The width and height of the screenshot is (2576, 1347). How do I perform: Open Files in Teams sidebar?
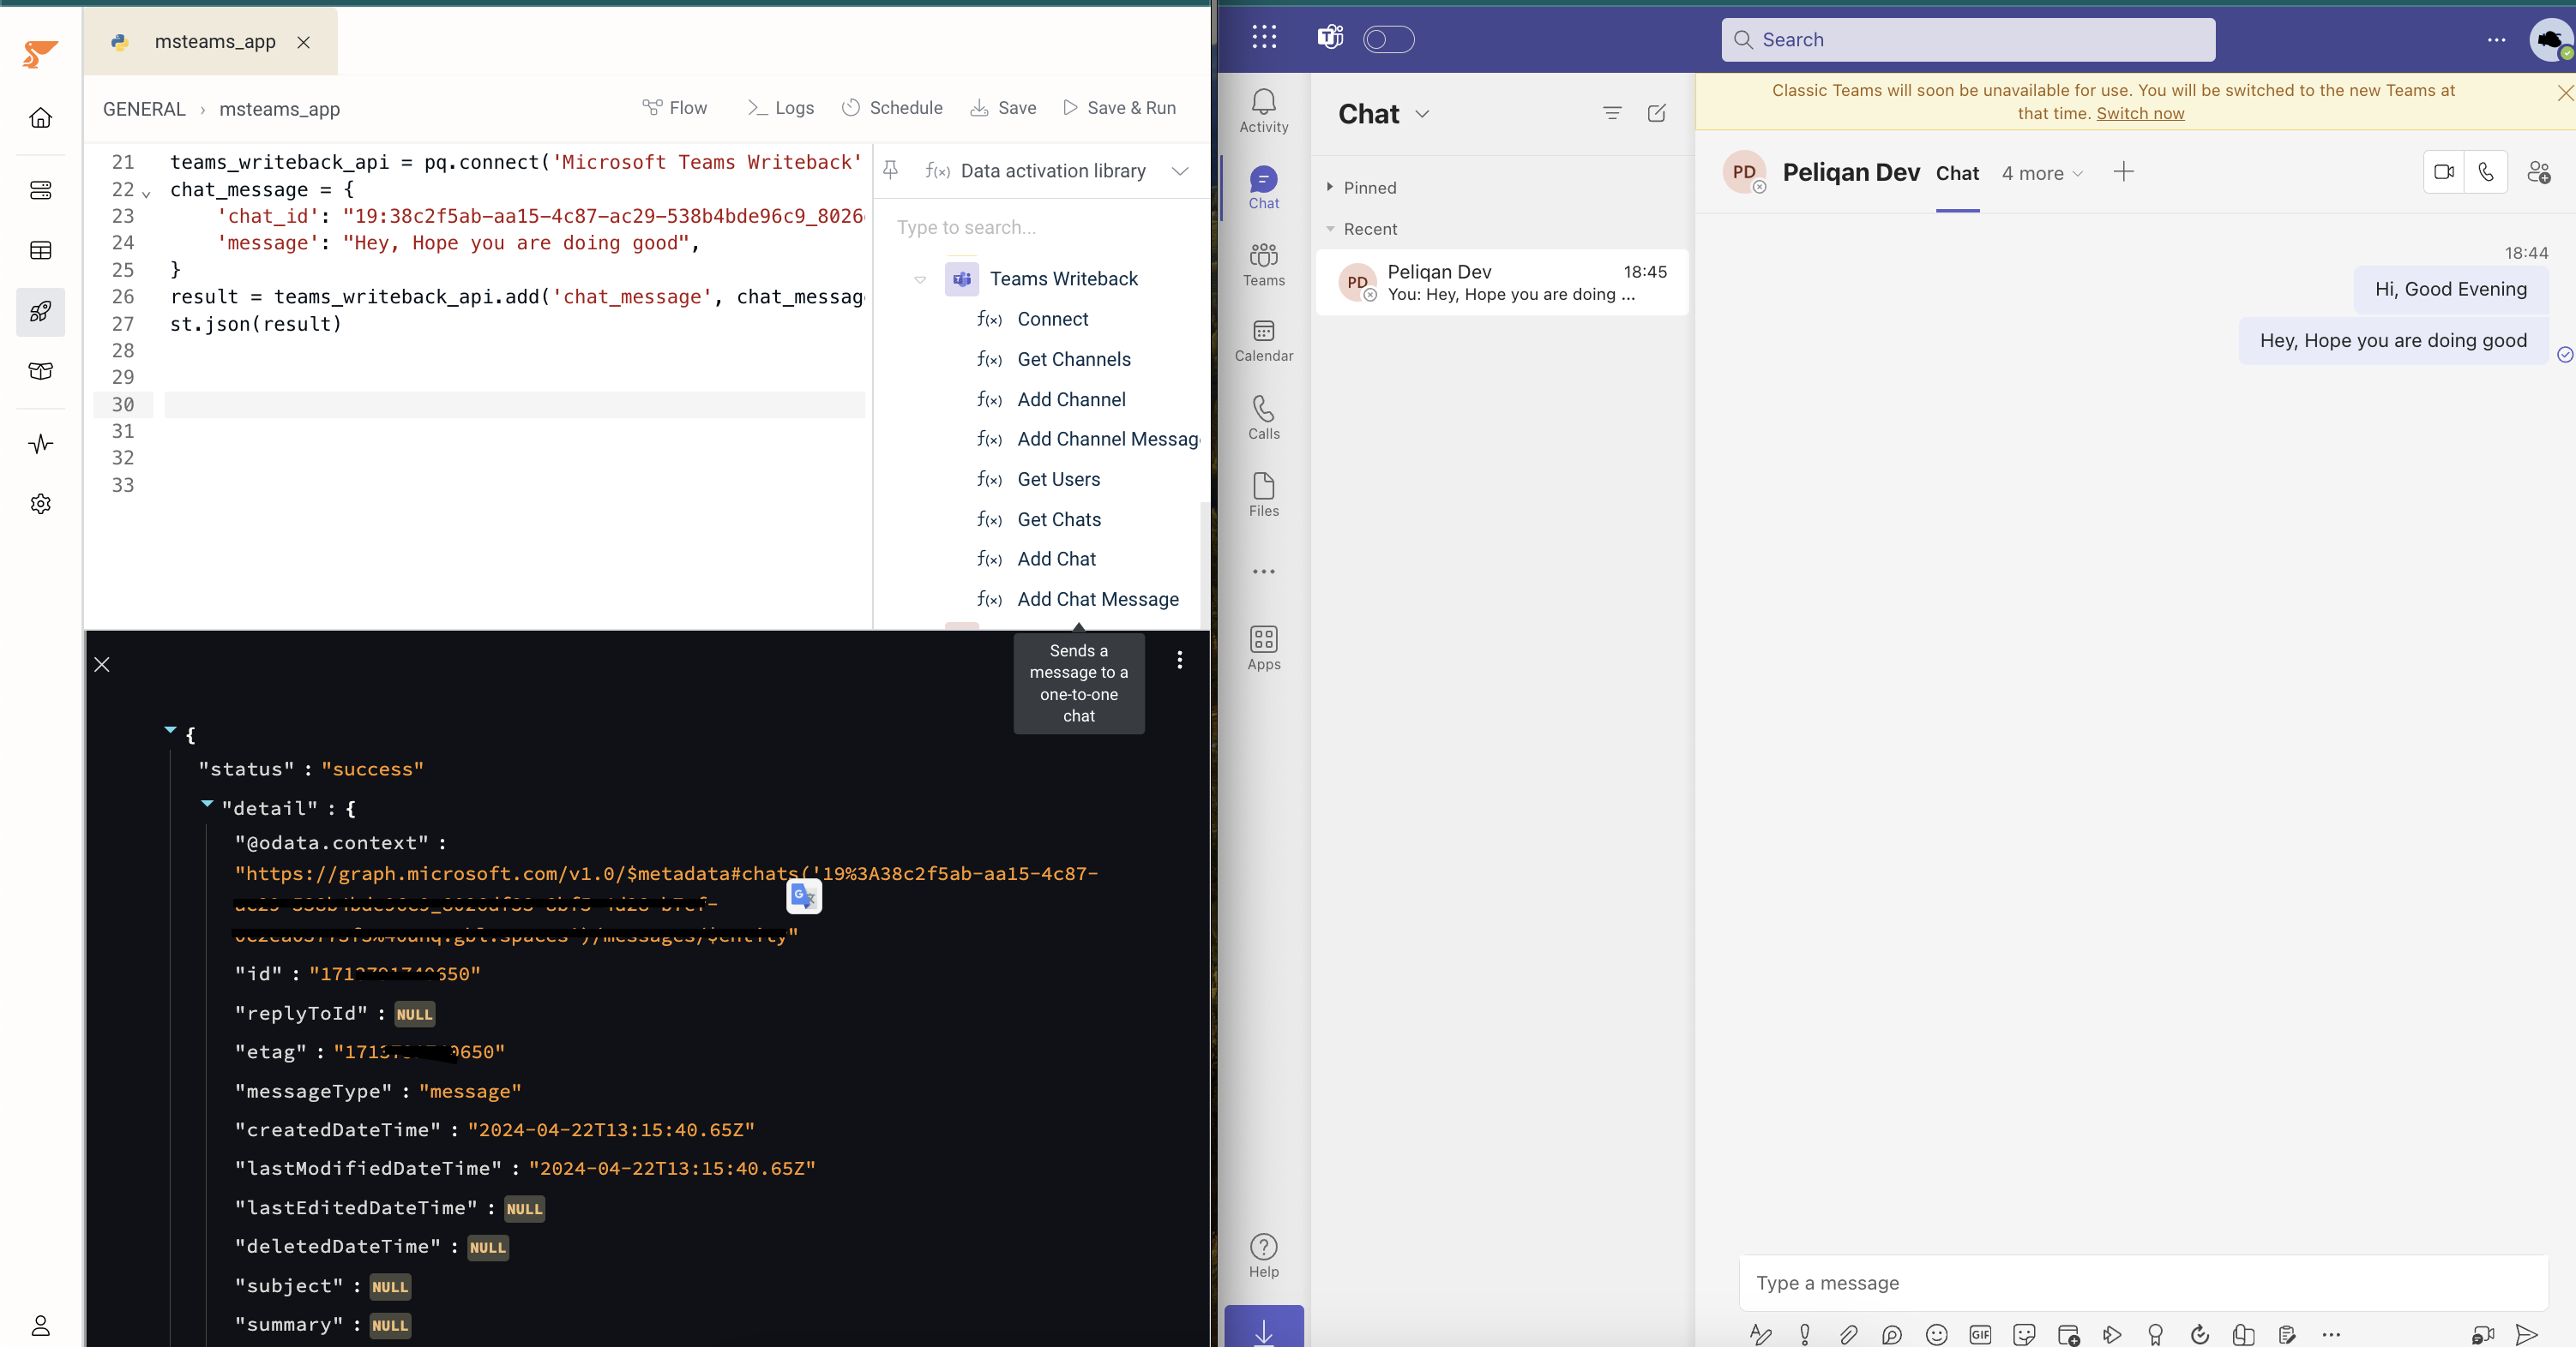[x=1264, y=494]
